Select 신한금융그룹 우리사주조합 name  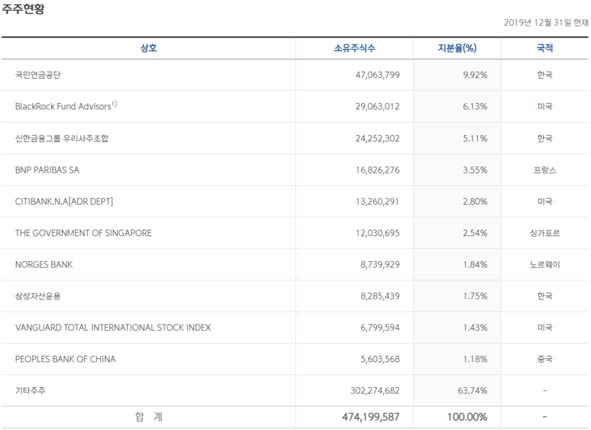click(61, 138)
